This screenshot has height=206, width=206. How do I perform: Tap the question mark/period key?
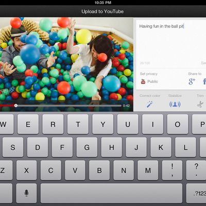click(x=196, y=170)
